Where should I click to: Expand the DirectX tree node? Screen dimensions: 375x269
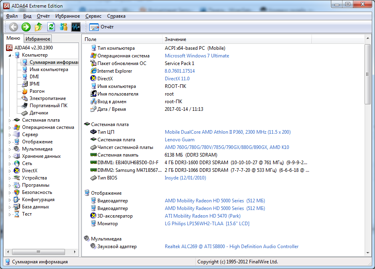[10, 171]
